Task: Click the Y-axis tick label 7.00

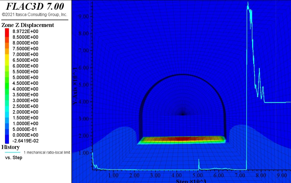Action: (84, 51)
